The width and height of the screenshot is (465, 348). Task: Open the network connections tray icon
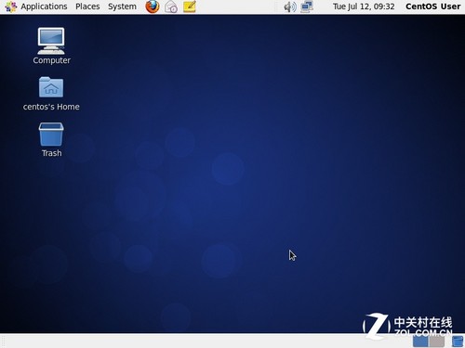(x=307, y=6)
